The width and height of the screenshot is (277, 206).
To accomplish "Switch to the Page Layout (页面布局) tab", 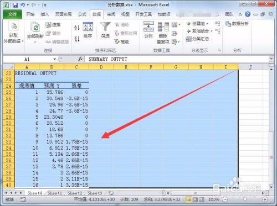I will point(63,14).
